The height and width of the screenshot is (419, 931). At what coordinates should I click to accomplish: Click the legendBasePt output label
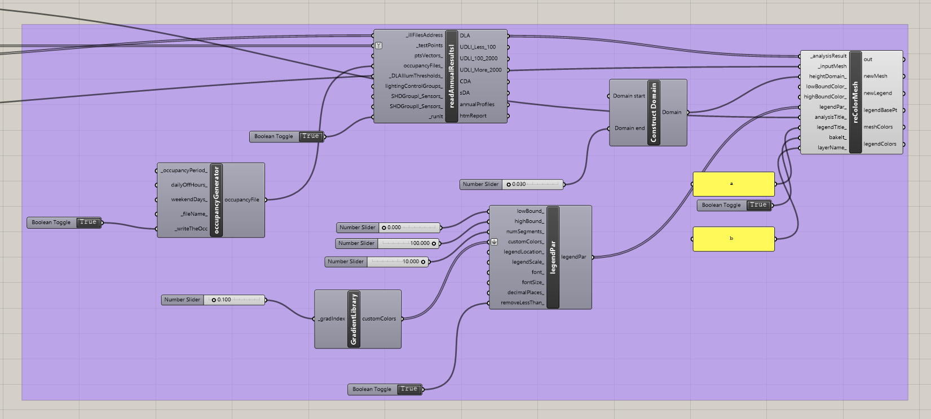(880, 110)
